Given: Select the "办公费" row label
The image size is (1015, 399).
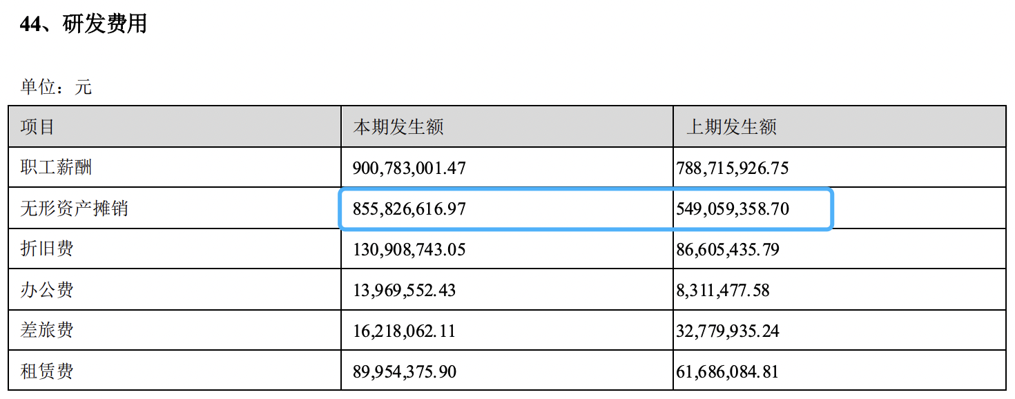Looking at the screenshot, I should (x=47, y=289).
